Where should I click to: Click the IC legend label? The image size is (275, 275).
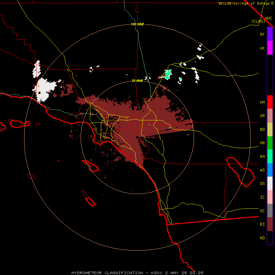(262, 197)
